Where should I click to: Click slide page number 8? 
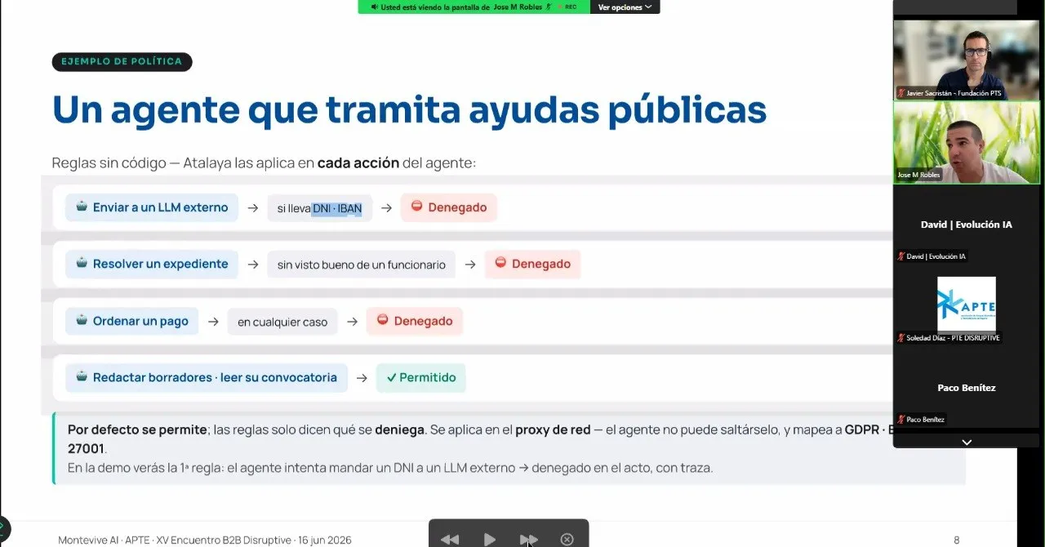coord(957,540)
